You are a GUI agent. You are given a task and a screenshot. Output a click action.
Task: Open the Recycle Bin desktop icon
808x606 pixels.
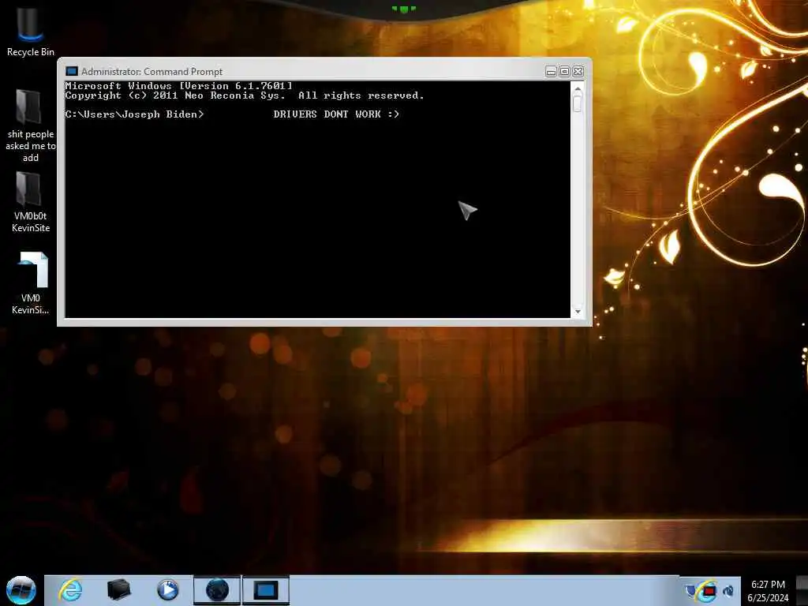point(30,31)
